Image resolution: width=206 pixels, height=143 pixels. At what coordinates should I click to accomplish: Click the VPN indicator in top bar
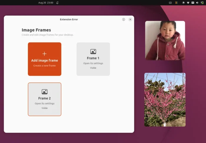[193, 3]
